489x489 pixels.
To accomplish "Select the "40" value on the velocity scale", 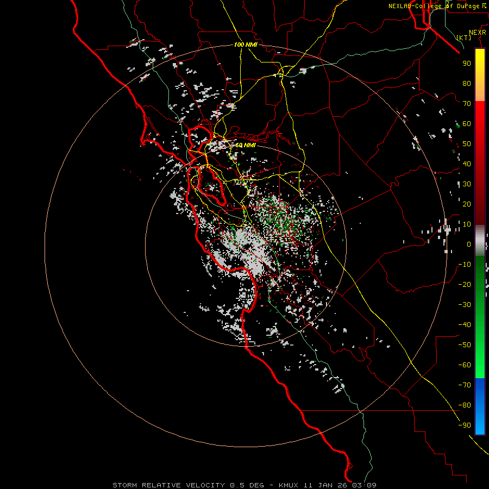I will [467, 164].
